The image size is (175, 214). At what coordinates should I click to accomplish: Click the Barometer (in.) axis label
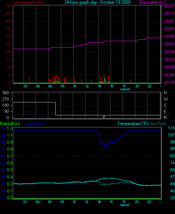pos(152,2)
